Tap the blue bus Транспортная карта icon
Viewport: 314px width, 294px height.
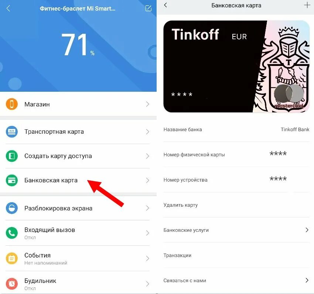[x=11, y=132]
